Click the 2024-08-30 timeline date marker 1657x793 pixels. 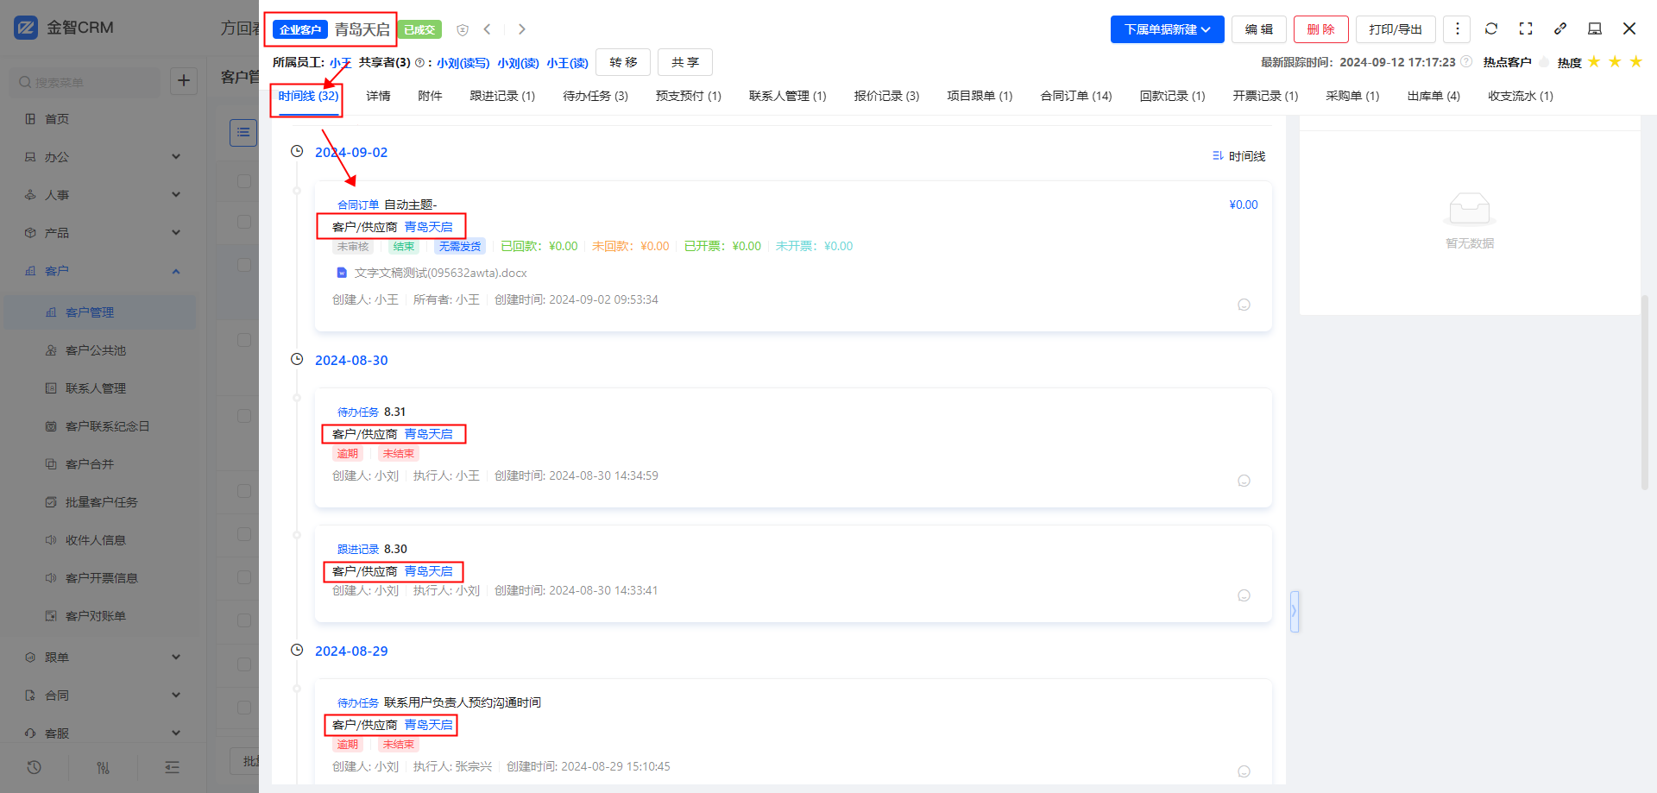[x=350, y=360]
